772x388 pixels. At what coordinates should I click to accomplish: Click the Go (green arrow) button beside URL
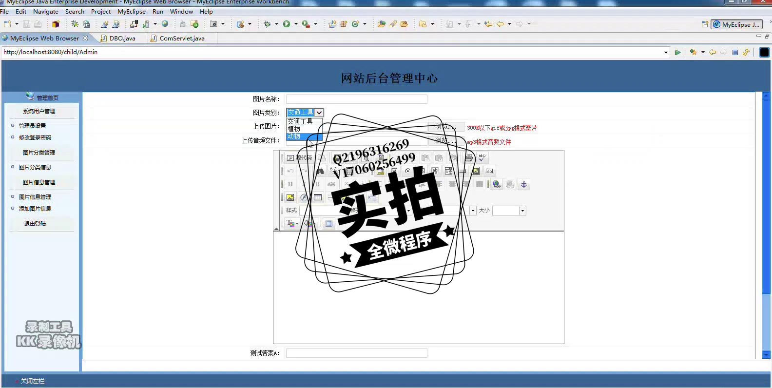(x=677, y=52)
